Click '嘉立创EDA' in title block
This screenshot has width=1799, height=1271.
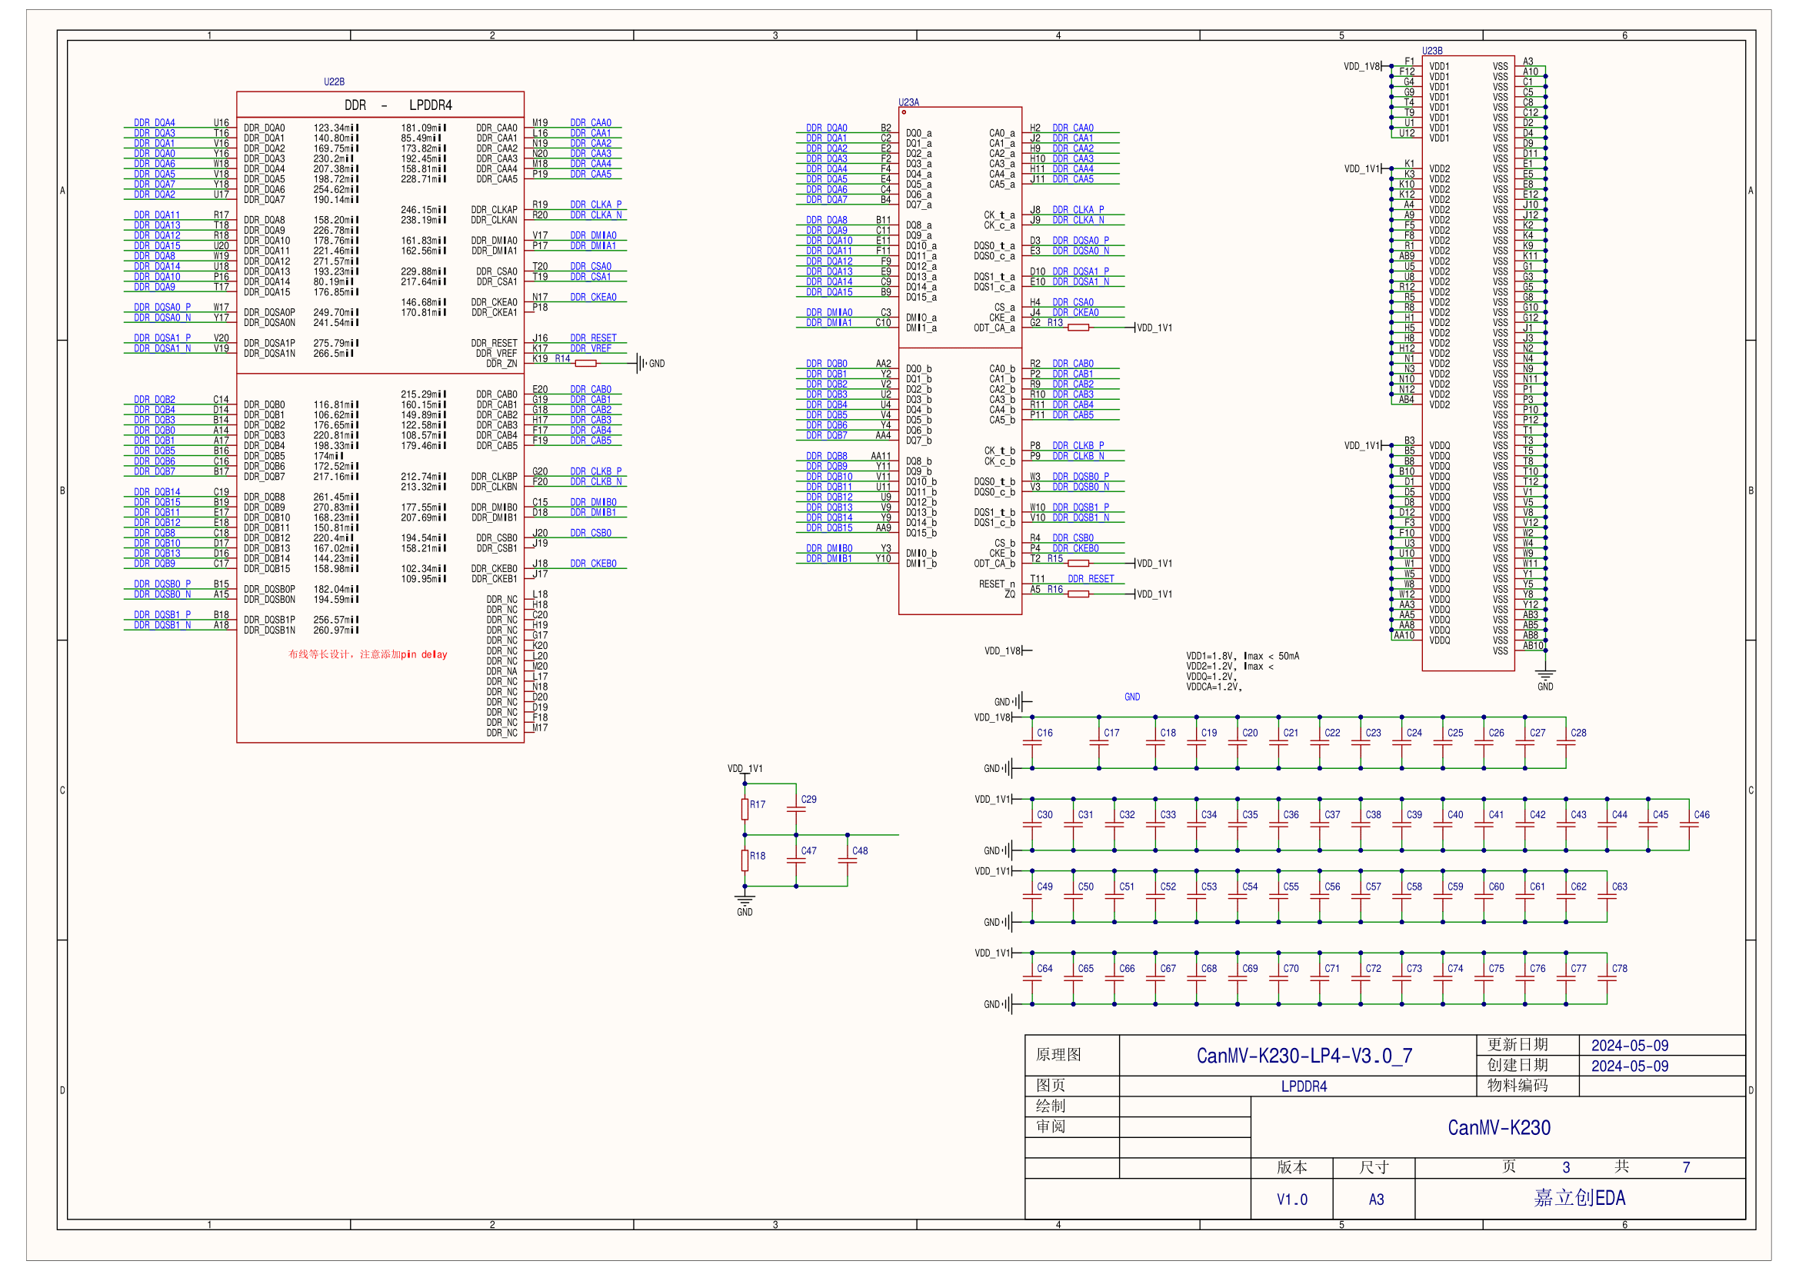point(1579,1197)
